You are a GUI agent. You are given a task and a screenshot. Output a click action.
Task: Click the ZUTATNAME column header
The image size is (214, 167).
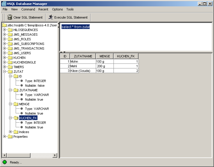(x=83, y=56)
